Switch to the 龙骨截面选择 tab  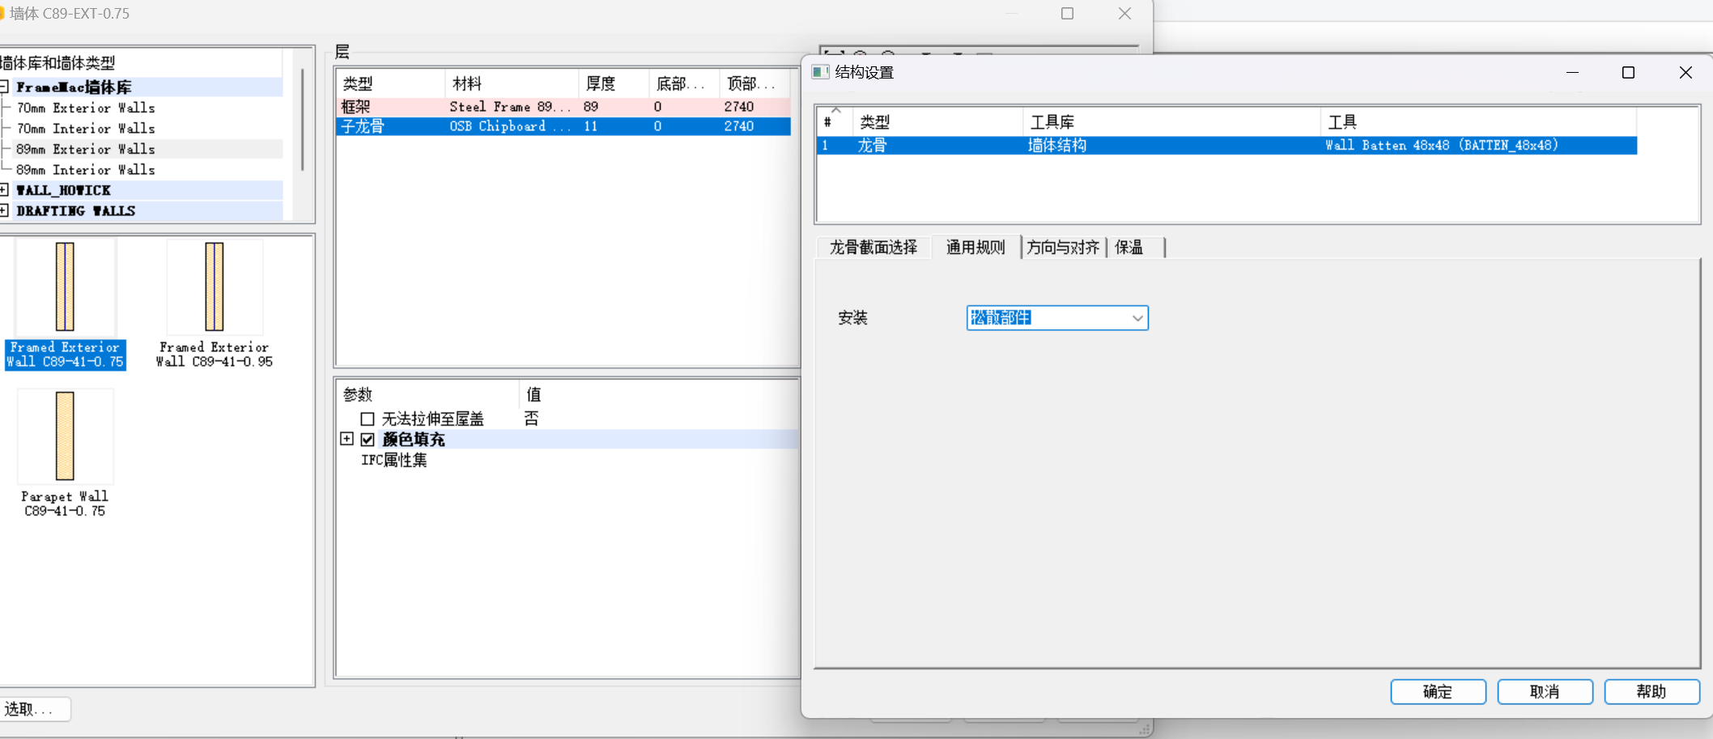tap(873, 247)
